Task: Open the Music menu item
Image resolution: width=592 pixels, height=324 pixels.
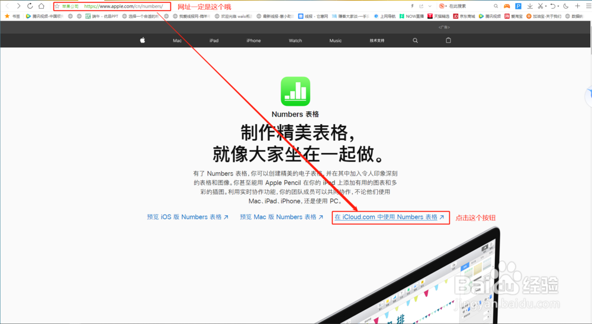Action: 335,41
